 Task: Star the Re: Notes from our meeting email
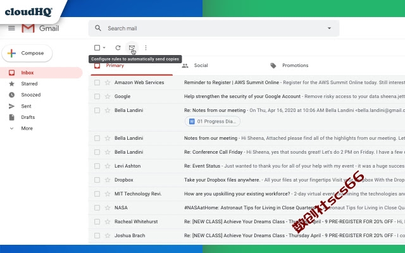[x=108, y=111]
